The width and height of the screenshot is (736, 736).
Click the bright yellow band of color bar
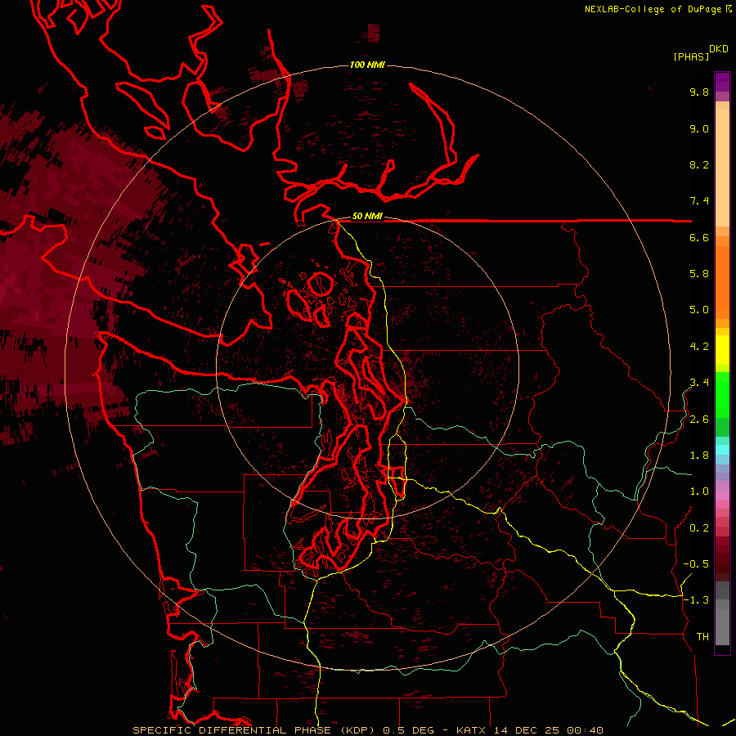722,350
